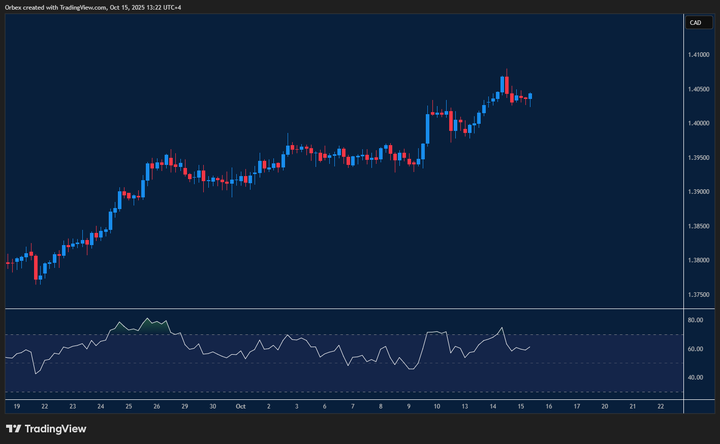Image resolution: width=720 pixels, height=444 pixels.
Task: Select the 1.40000 price level label
Action: tap(698, 123)
